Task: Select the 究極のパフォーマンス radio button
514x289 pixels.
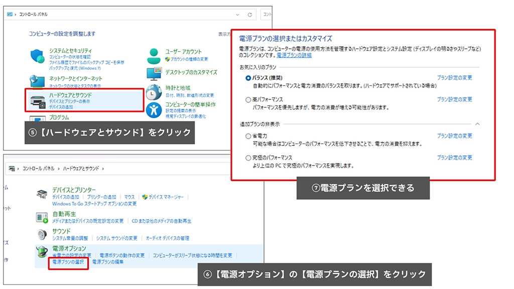Action: tap(248, 158)
